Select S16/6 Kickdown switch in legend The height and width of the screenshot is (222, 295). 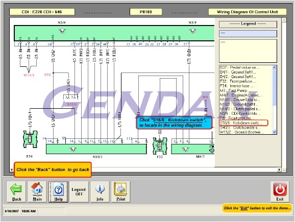click(x=243, y=123)
